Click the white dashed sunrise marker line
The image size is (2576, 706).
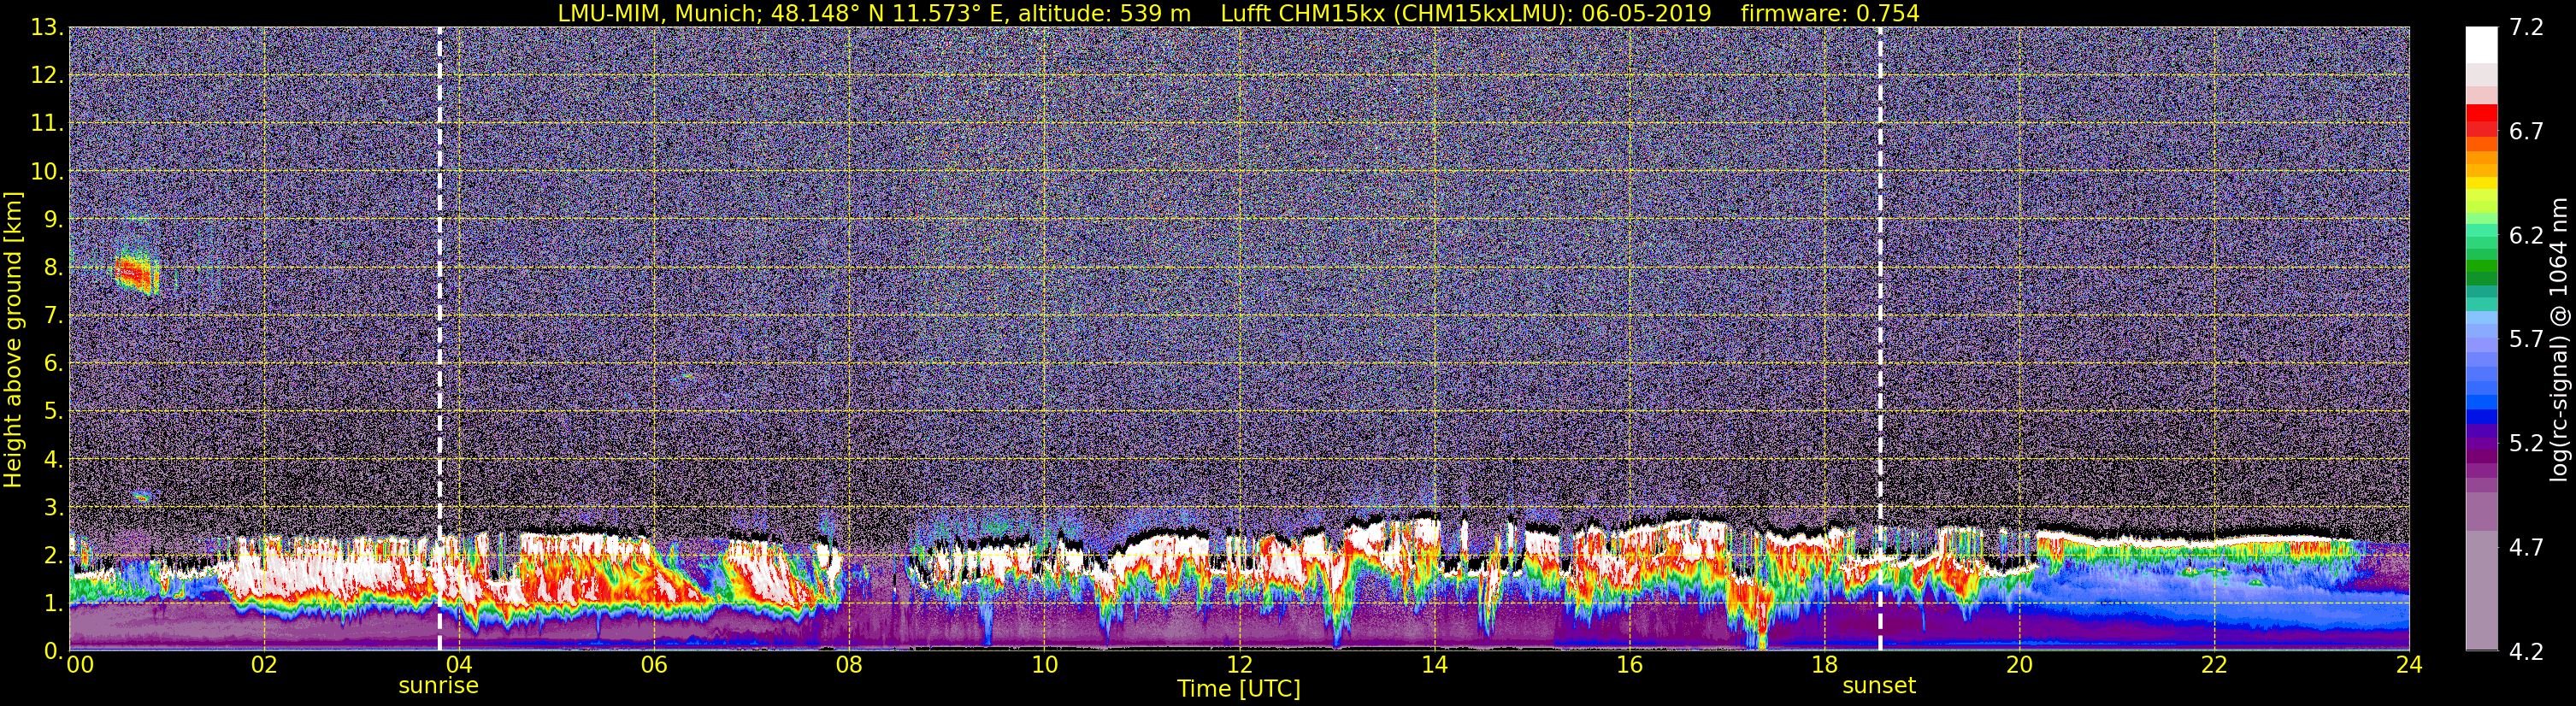coord(439,338)
